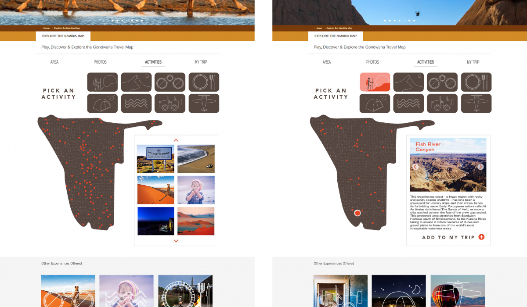Open the hot air balloon experience thumbnail

point(458,291)
